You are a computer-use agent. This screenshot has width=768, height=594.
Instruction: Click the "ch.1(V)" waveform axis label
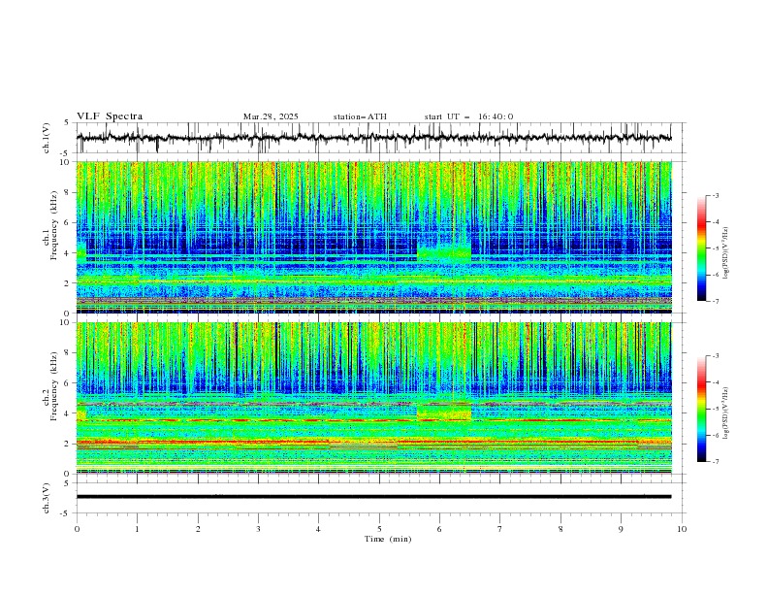point(47,138)
